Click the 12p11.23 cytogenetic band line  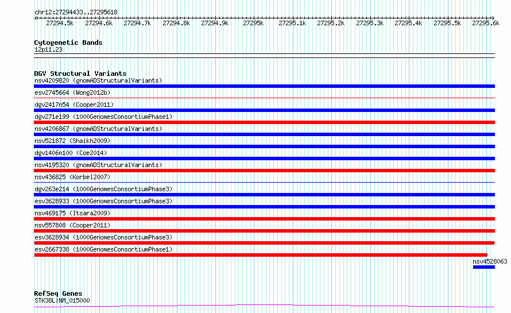(264, 56)
